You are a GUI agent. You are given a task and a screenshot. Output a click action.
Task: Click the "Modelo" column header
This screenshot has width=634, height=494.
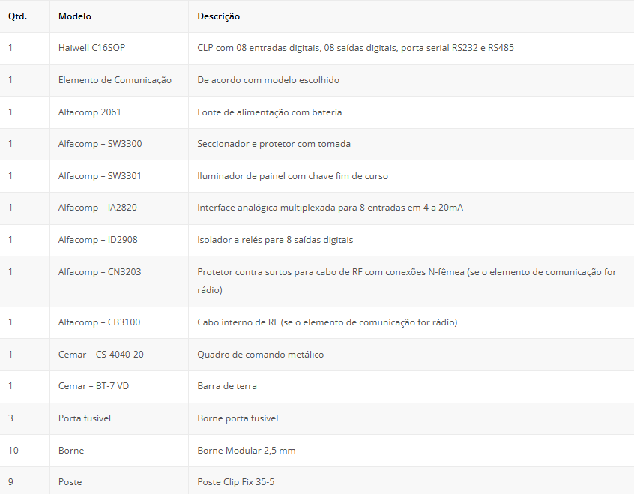click(x=75, y=16)
